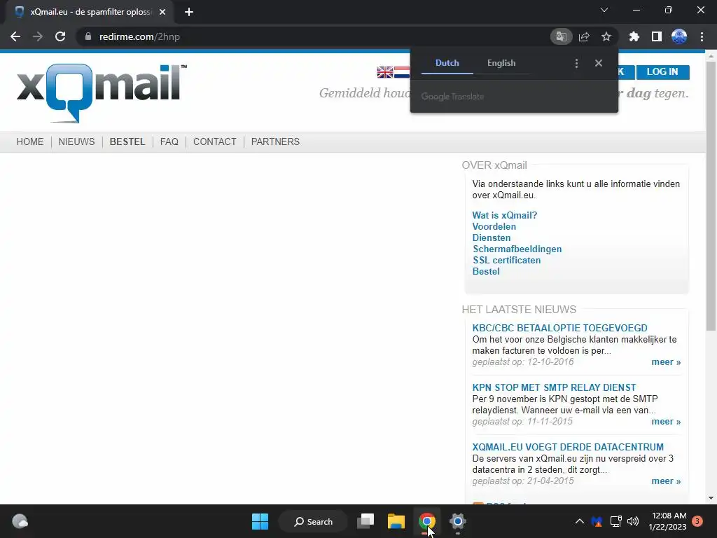Open the network tray icon

[615, 521]
